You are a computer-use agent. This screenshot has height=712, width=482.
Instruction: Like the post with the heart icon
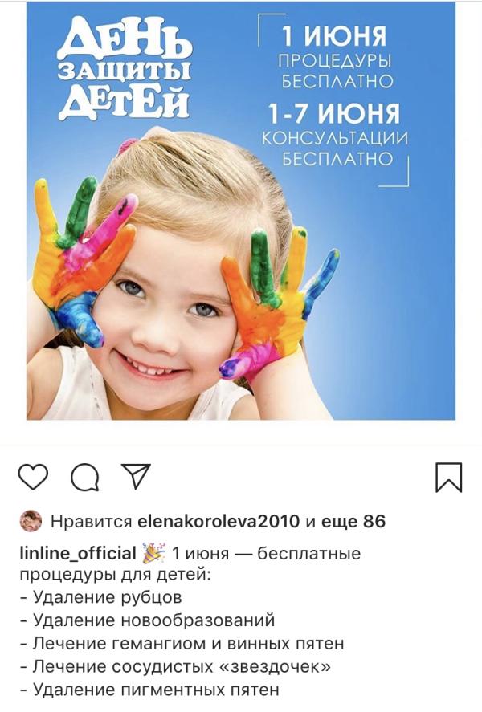click(x=33, y=477)
